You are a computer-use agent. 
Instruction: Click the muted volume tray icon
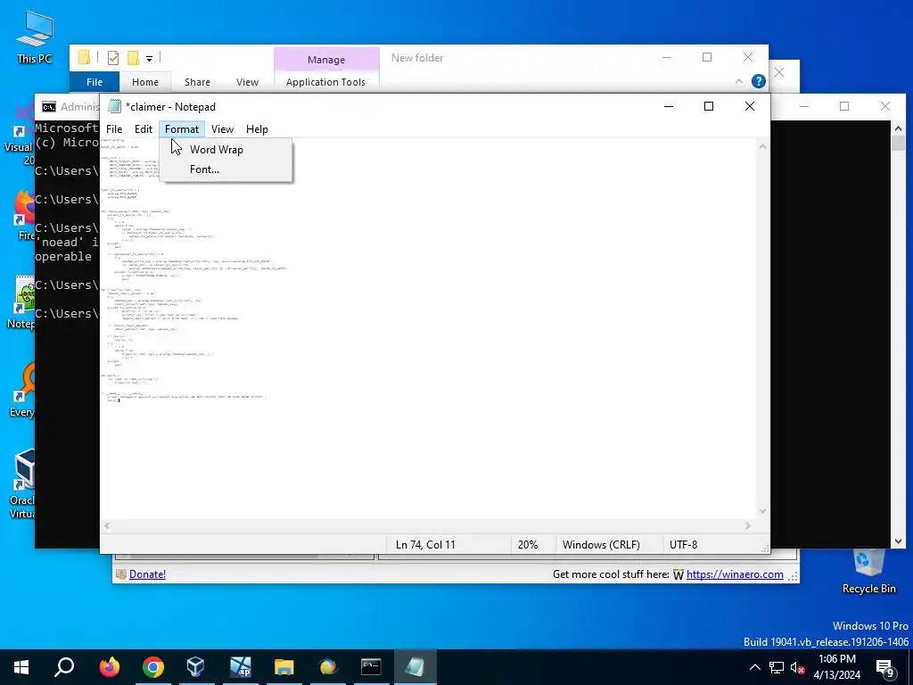[x=798, y=667]
